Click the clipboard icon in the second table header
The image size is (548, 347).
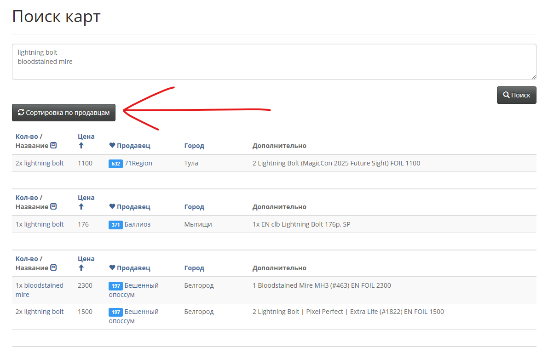tap(53, 207)
